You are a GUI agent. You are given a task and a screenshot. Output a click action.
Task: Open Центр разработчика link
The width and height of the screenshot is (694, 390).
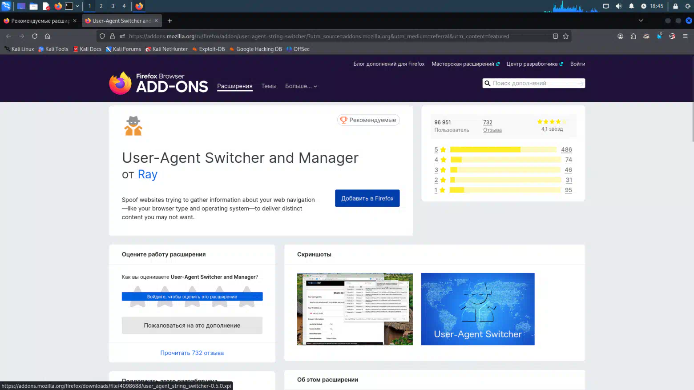click(x=535, y=64)
